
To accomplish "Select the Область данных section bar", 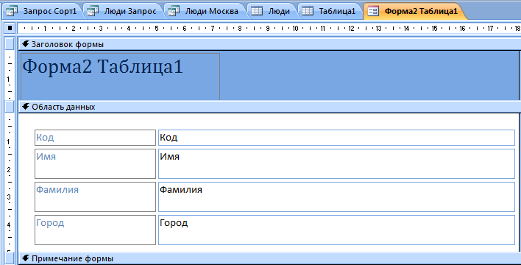I will click(x=269, y=107).
